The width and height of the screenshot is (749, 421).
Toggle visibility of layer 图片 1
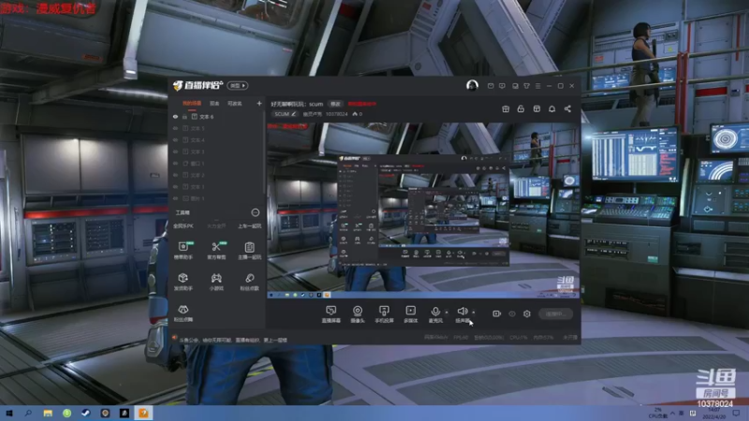tap(175, 198)
